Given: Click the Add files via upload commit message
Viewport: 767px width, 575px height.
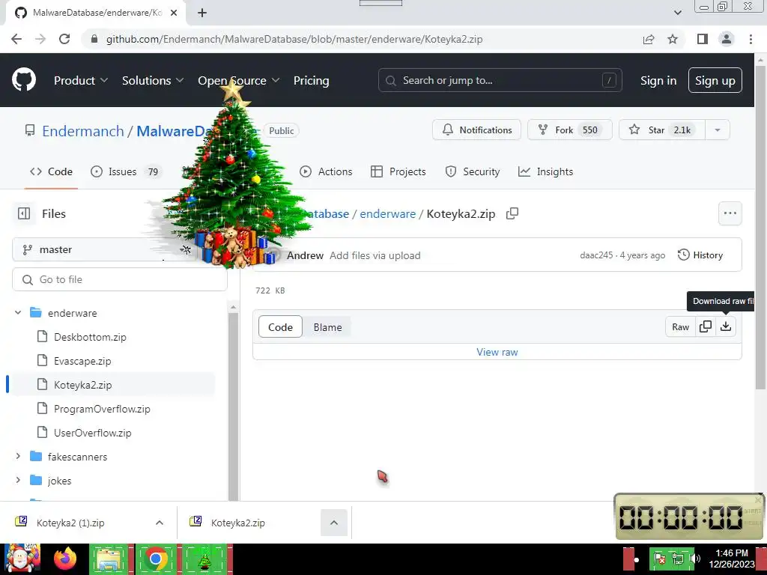Looking at the screenshot, I should (x=375, y=255).
